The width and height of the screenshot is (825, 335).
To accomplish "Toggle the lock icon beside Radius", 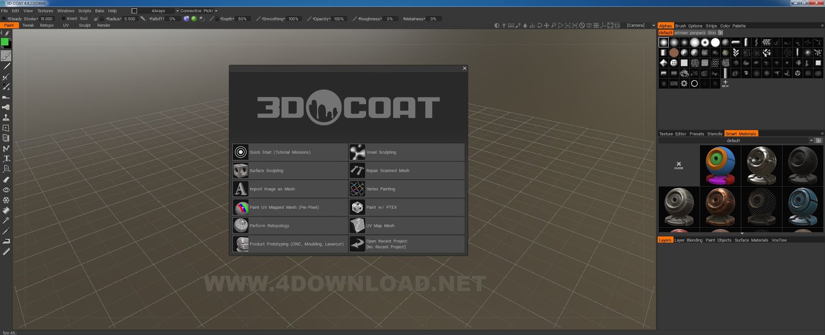I will [x=102, y=19].
